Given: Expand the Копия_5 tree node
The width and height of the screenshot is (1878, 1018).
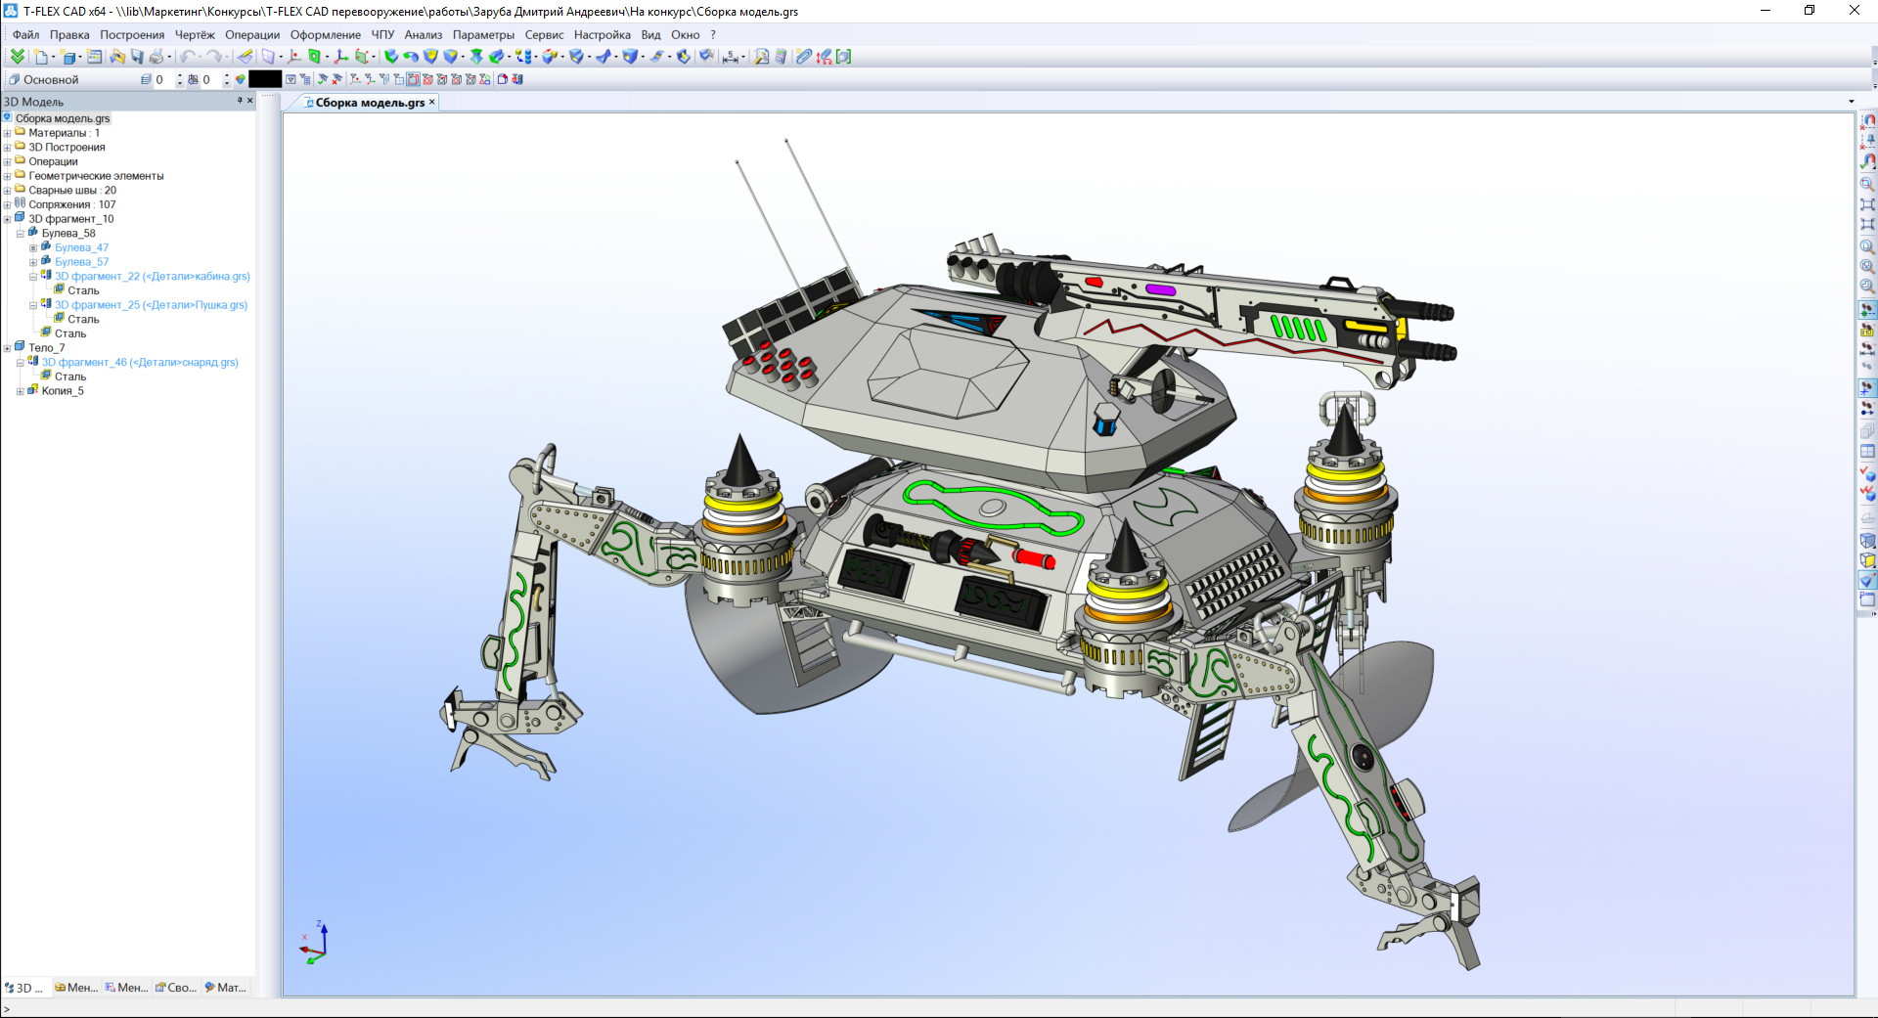Looking at the screenshot, I should click(x=21, y=392).
